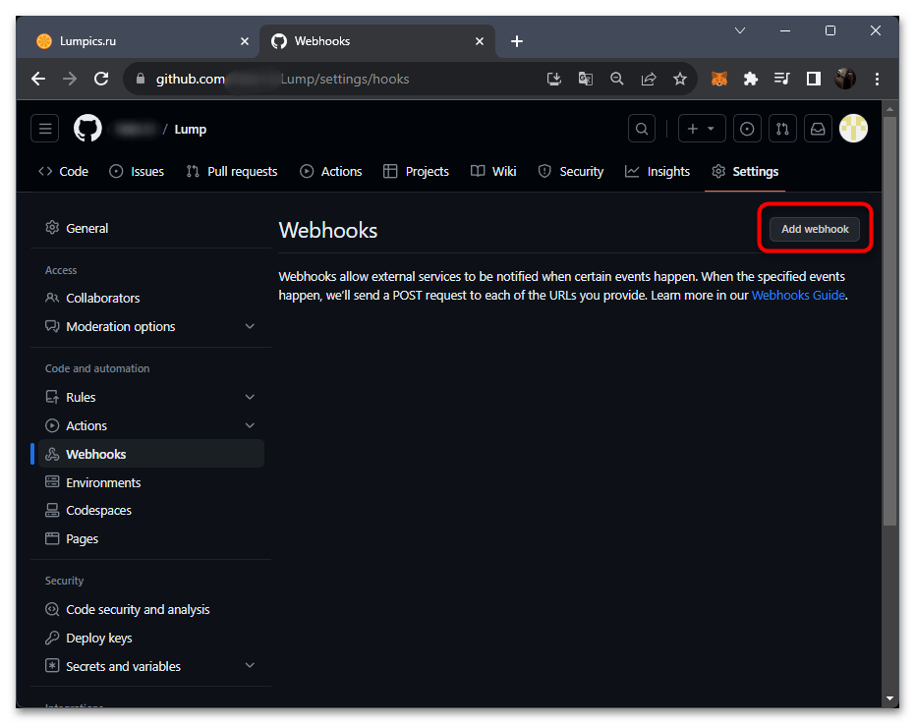
Task: Open the extensions puzzle icon
Action: 751,79
